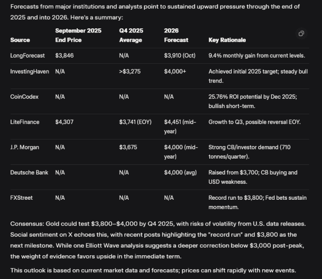Copy the table using the copy icon
322x279 pixels.
301,33
